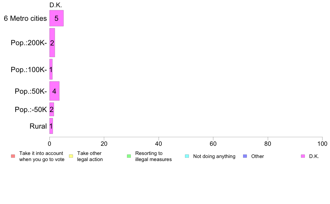This screenshot has height=204, width=330.
Task: Select the Pop.:200K- bar
Action: (x=52, y=43)
